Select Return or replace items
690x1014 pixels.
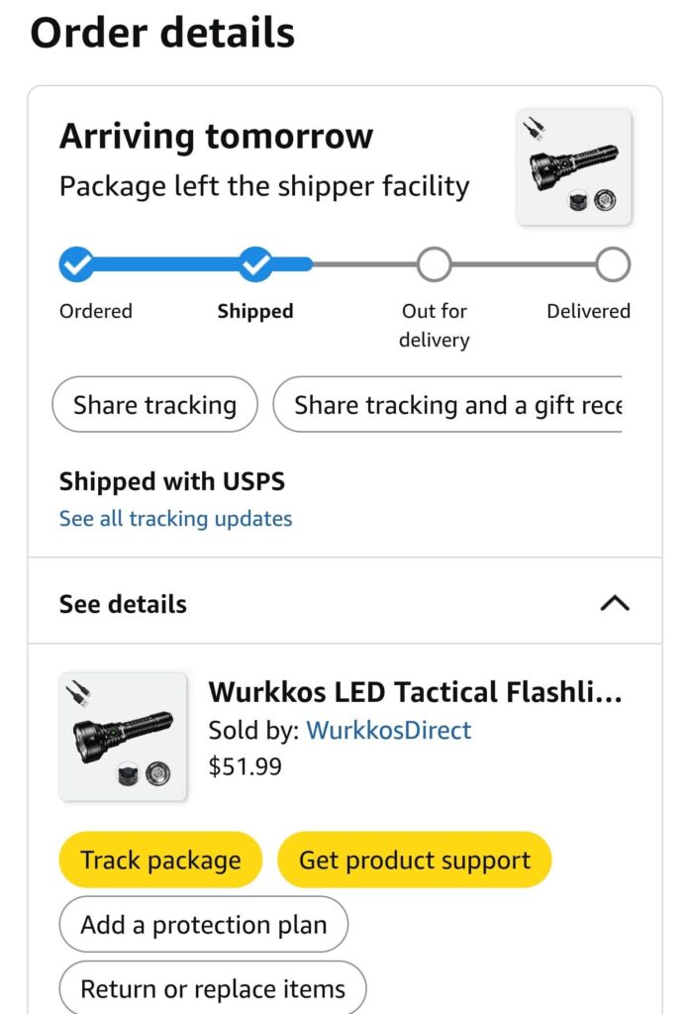coord(213,988)
